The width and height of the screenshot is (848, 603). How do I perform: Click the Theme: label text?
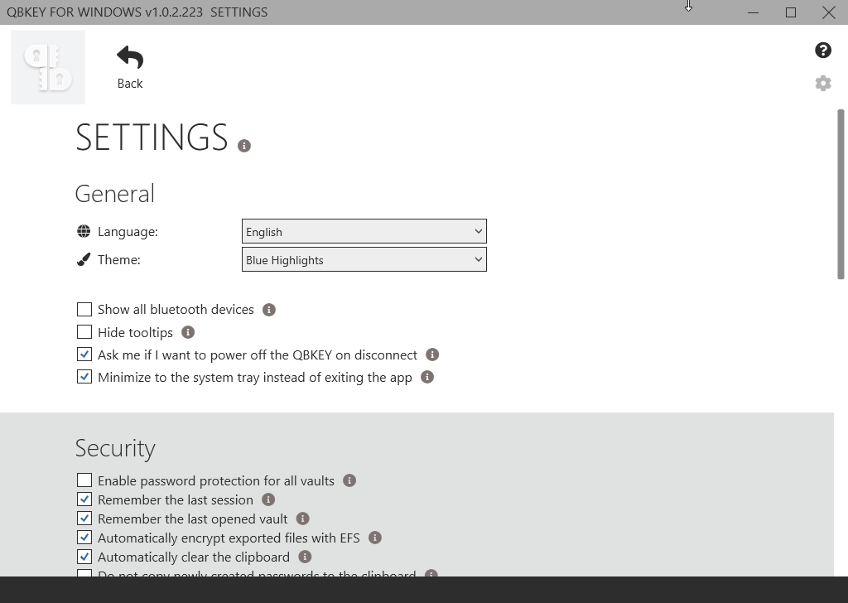[x=119, y=259]
